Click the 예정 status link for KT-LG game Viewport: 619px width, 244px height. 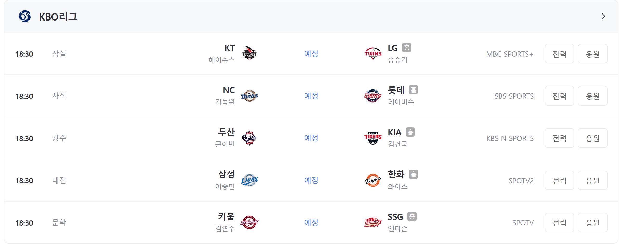311,53
